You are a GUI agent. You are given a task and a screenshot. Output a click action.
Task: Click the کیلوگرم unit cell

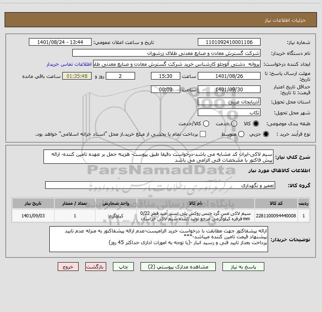116,216
